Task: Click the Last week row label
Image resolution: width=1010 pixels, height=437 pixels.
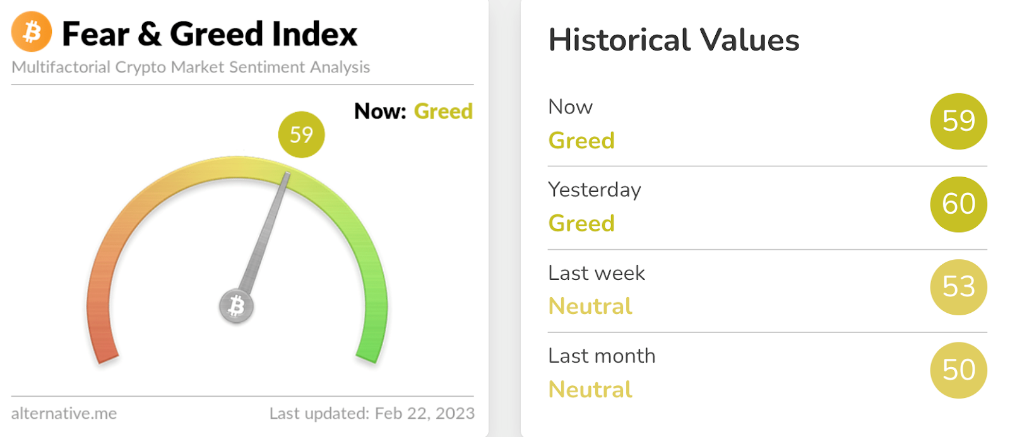Action: (597, 273)
